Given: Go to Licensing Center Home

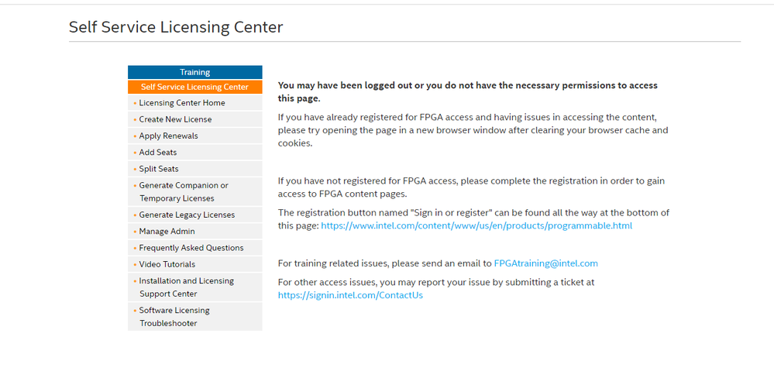Looking at the screenshot, I should coord(182,103).
